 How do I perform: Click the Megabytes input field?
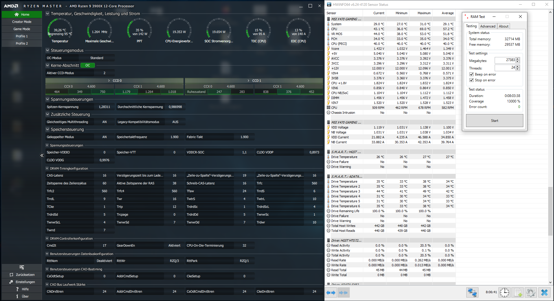(x=505, y=60)
